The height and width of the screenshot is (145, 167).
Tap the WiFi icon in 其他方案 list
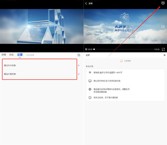[x=90, y=72]
